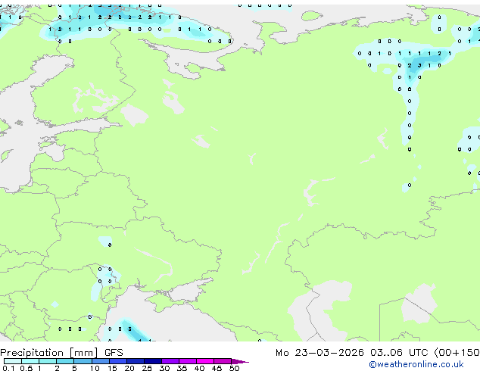
Task: Click the '25' legend scale value
Action: 147,368
